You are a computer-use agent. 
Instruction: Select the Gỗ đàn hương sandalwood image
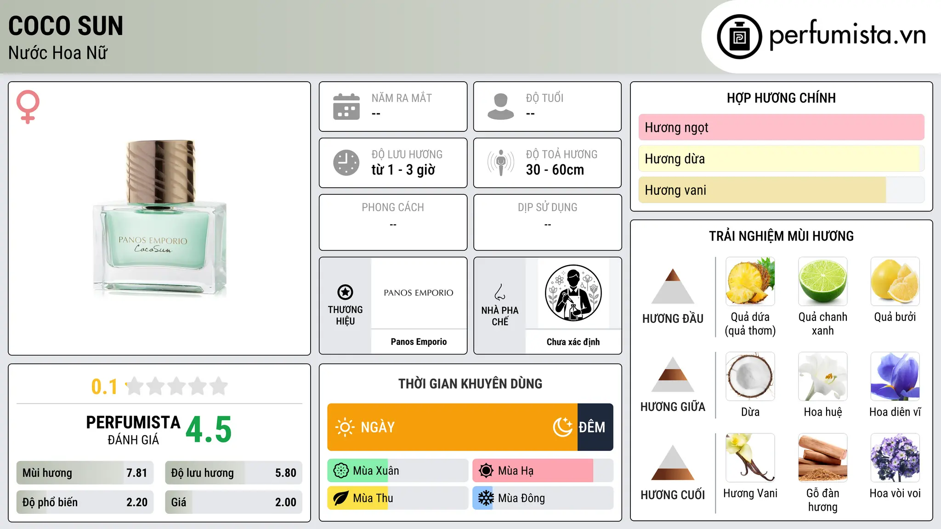pyautogui.click(x=822, y=458)
